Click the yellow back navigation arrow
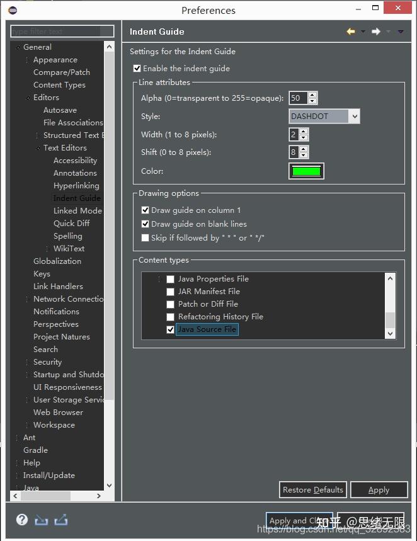The width and height of the screenshot is (417, 541). (x=351, y=31)
